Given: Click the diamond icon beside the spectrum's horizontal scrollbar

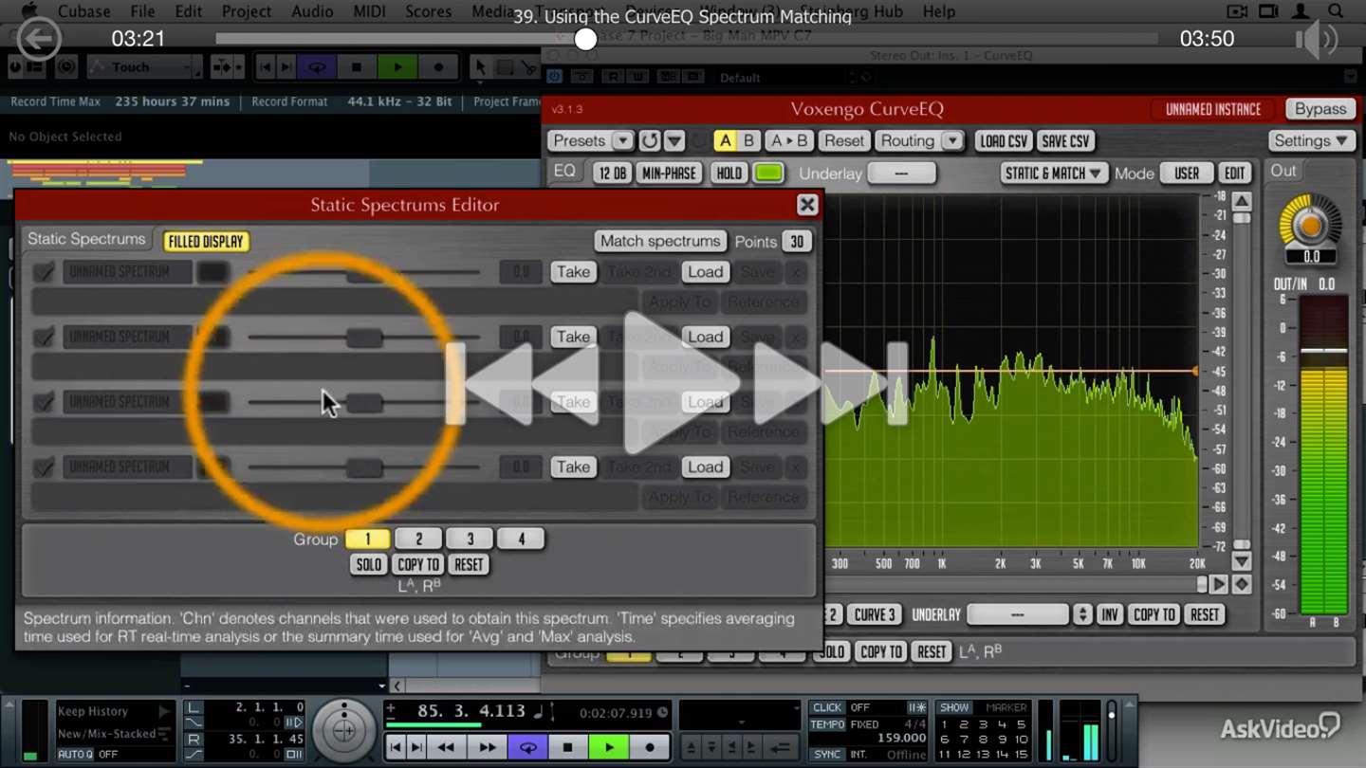Looking at the screenshot, I should point(1241,585).
